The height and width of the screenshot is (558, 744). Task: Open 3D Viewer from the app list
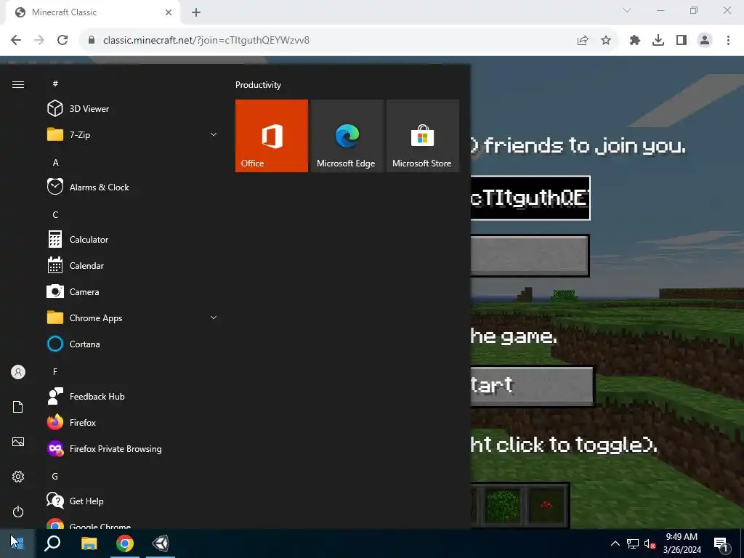click(133, 109)
